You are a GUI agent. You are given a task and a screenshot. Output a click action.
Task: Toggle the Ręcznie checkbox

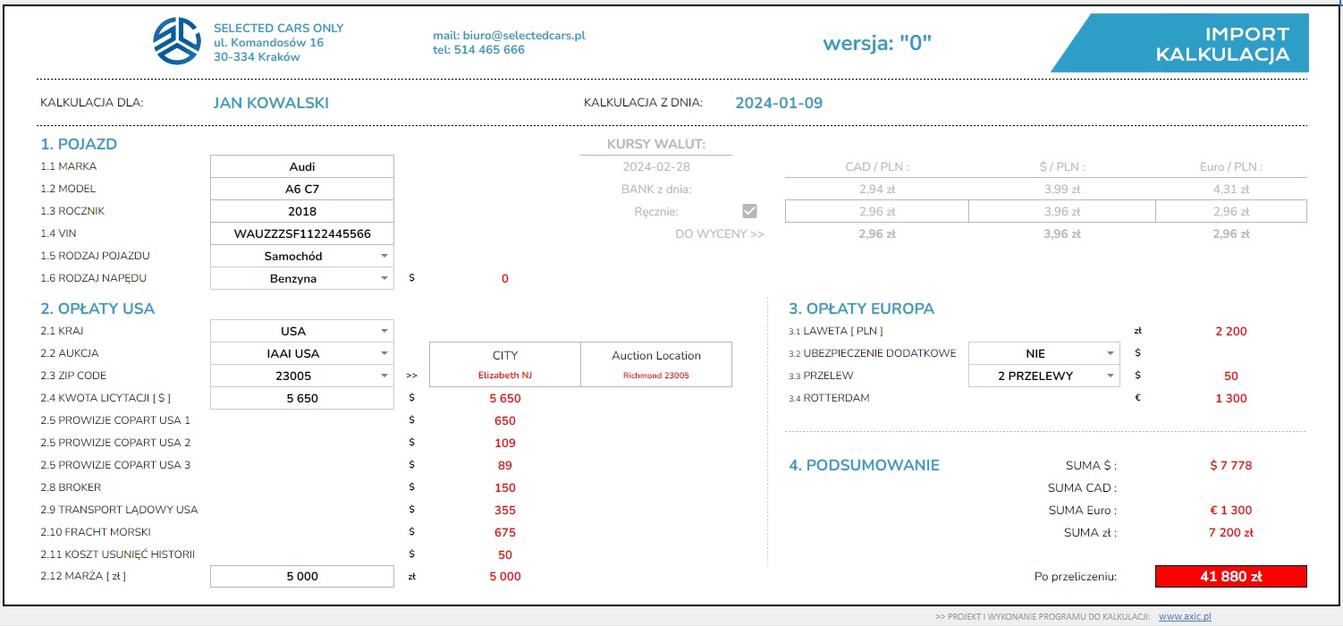749,211
